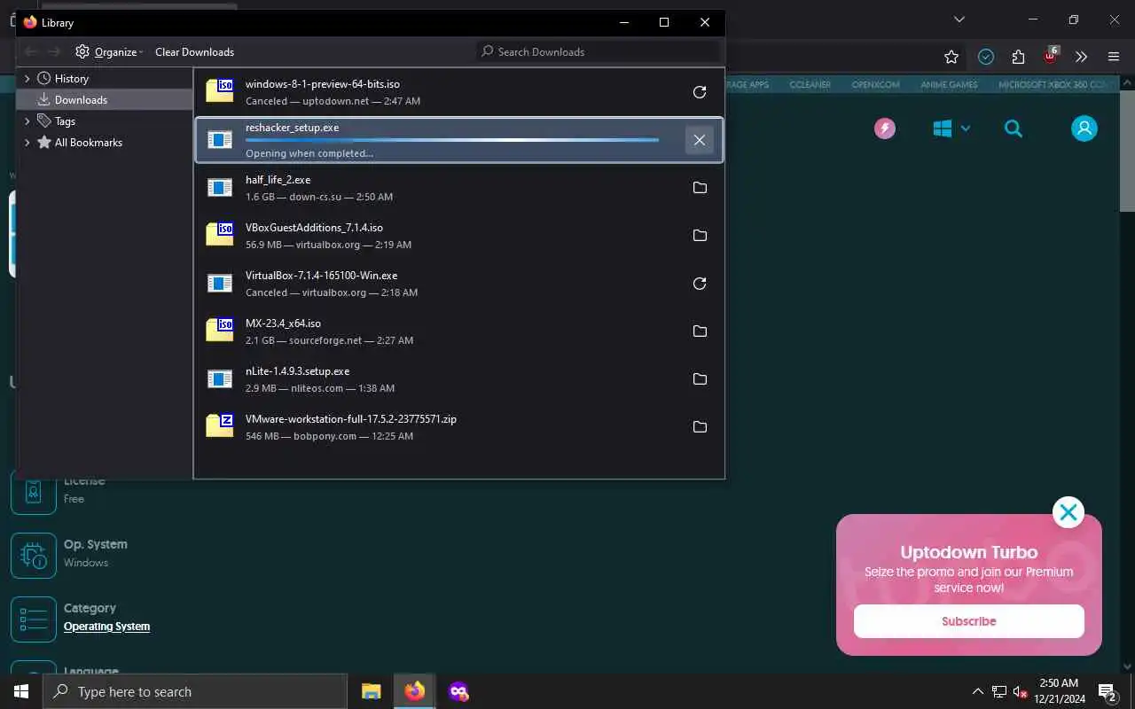Click the MX-23.4_x64.iso file icon
The image size is (1135, 709).
219,329
